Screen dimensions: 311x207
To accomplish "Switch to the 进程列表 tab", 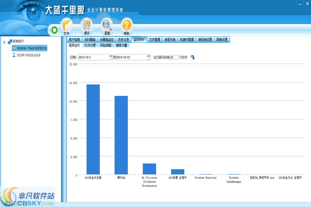I will [x=170, y=40].
